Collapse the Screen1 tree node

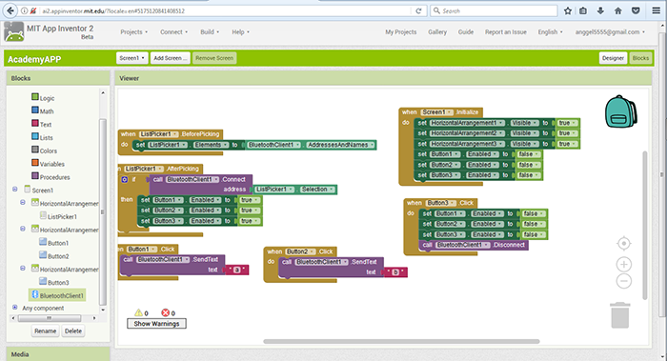click(x=15, y=190)
